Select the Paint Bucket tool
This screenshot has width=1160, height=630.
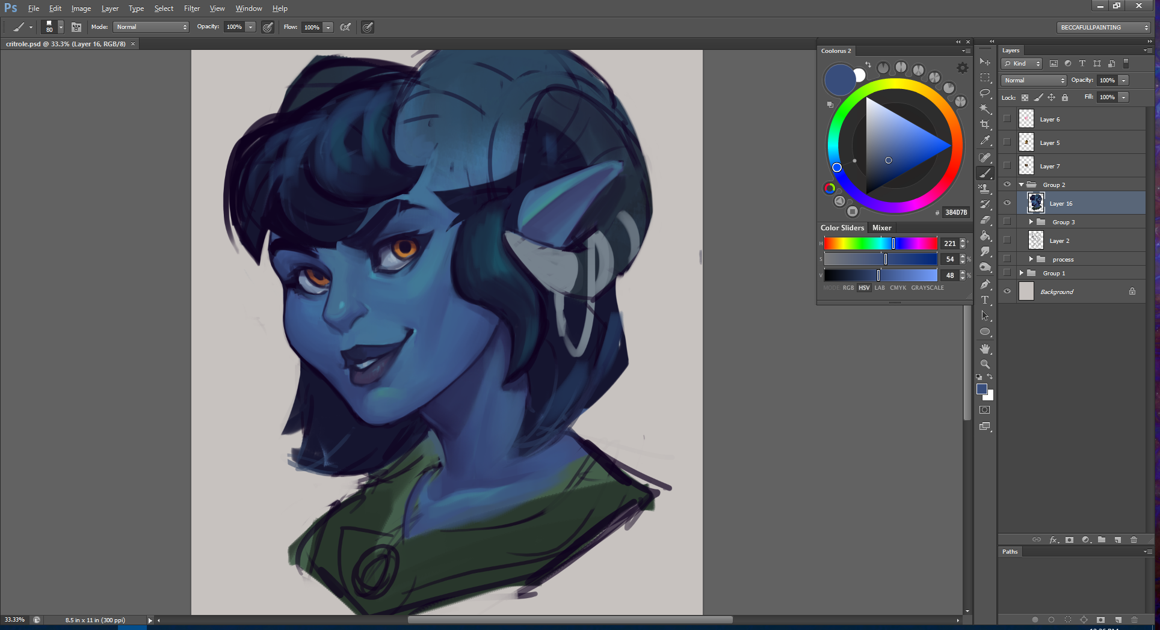[985, 236]
